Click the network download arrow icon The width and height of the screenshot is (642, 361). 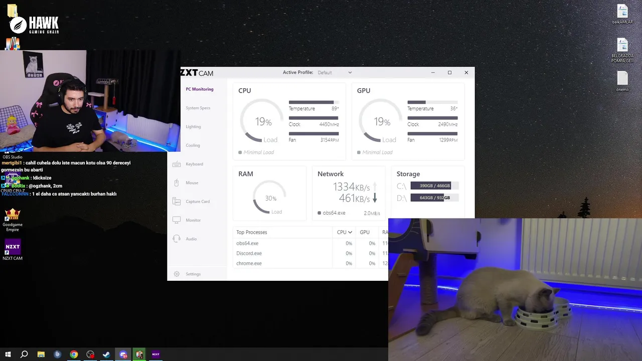click(x=375, y=198)
